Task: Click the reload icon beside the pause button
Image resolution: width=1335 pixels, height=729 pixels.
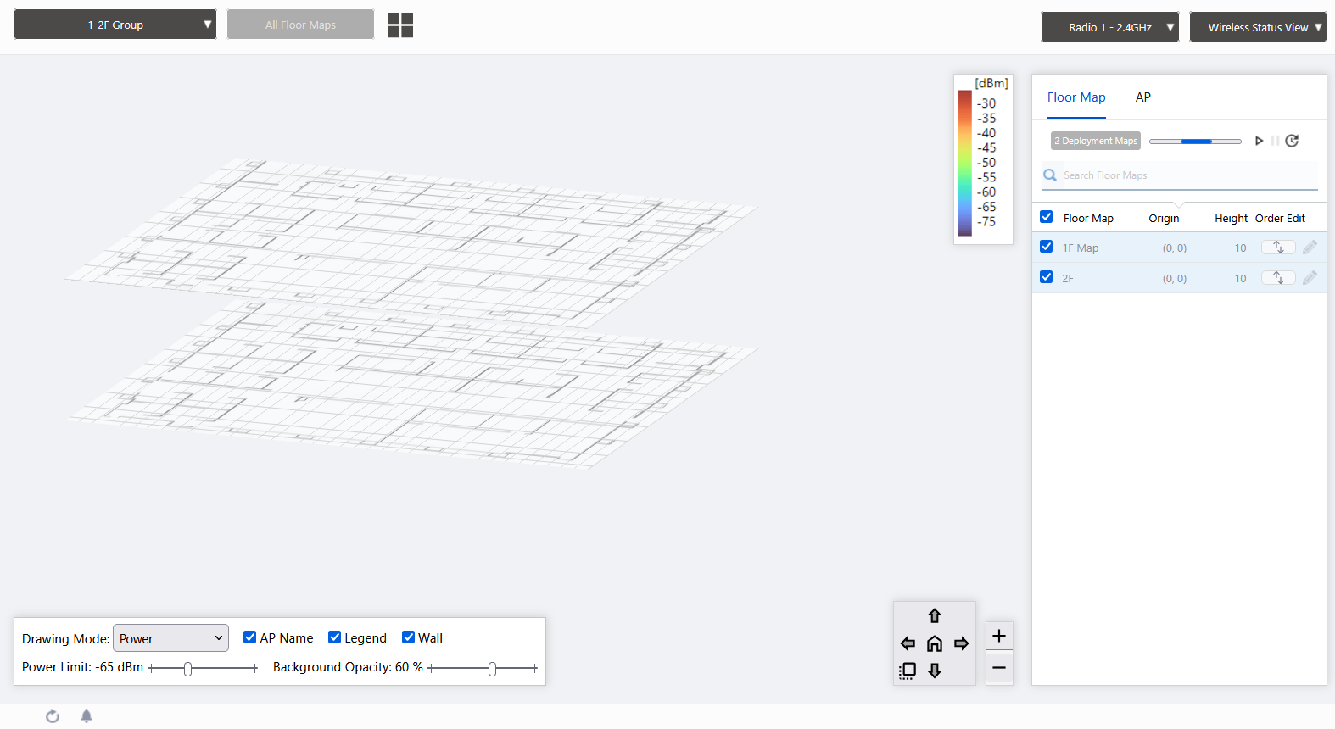Action: coord(1292,141)
